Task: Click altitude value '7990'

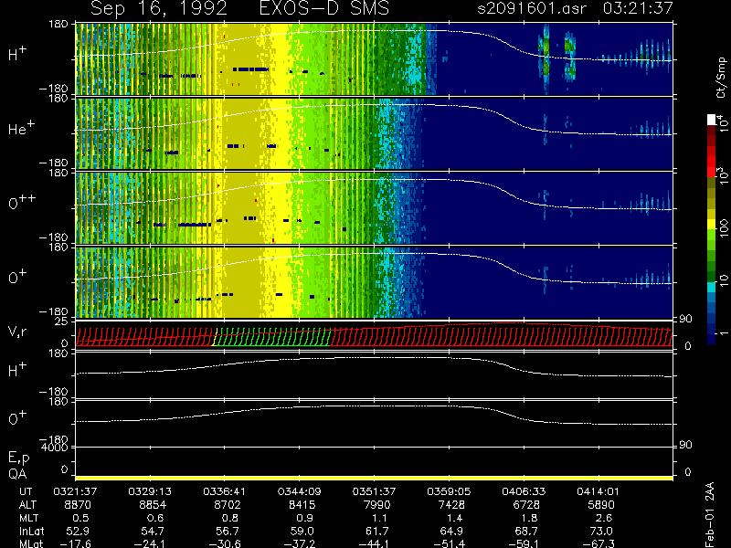Action: click(x=376, y=505)
